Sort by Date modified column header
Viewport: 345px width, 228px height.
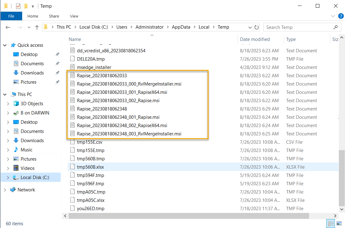click(255, 39)
